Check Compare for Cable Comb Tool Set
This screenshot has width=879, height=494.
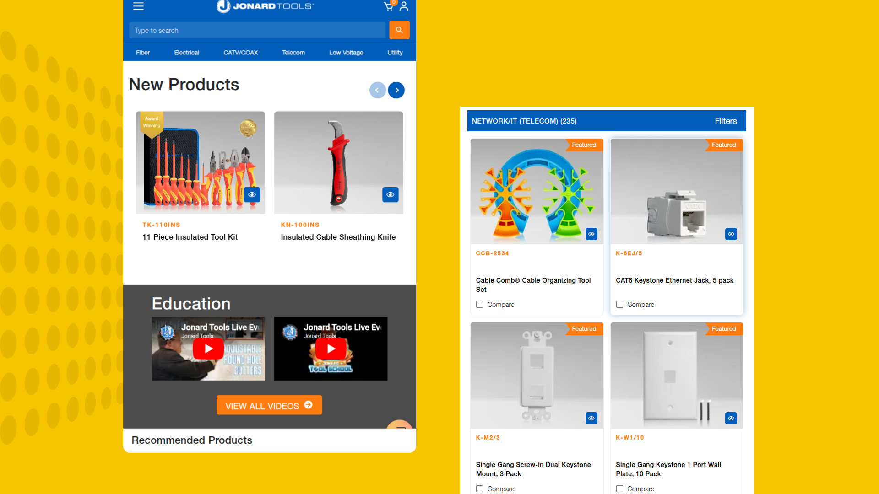(x=479, y=305)
